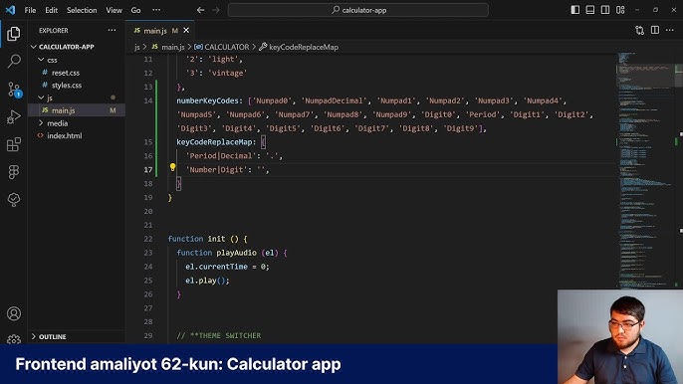Click the minimap code overview
Image resolution: width=683 pixels, height=384 pixels.
(x=645, y=170)
